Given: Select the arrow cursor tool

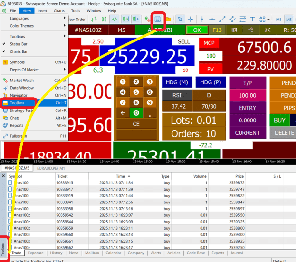Looking at the screenshot, I should coord(180,19).
